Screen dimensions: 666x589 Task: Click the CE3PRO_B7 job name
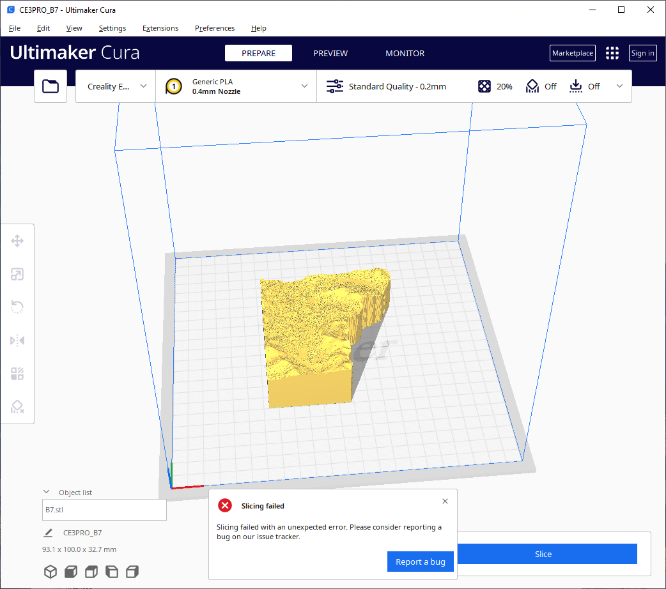pyautogui.click(x=82, y=533)
